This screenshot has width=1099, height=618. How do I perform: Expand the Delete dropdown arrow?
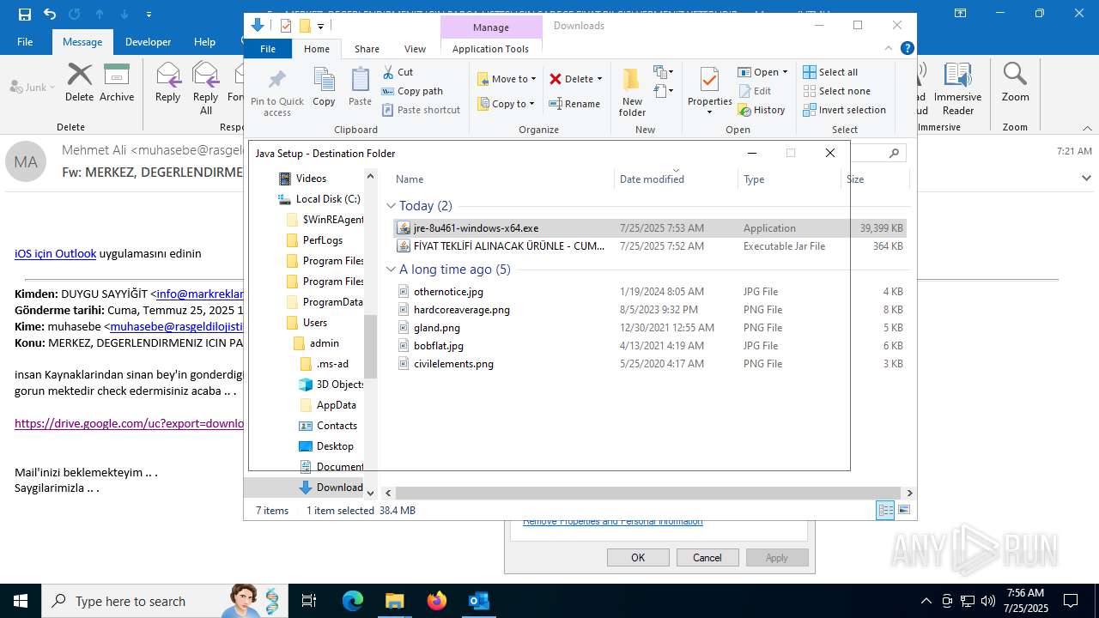tap(599, 79)
